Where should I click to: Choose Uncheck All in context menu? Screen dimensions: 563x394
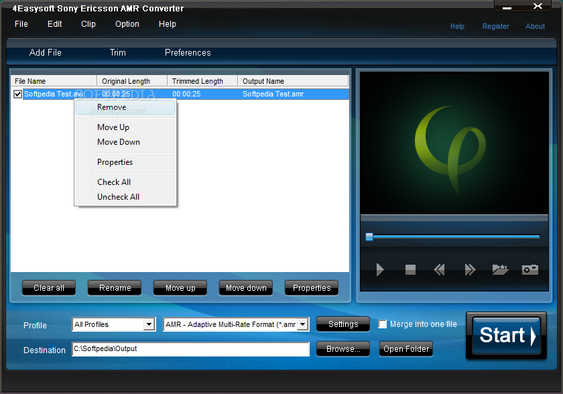125,197
